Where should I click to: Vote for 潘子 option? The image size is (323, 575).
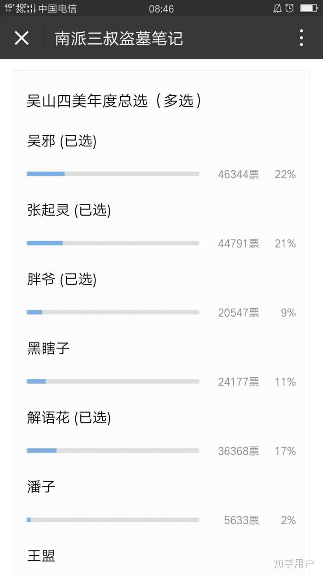tap(41, 487)
